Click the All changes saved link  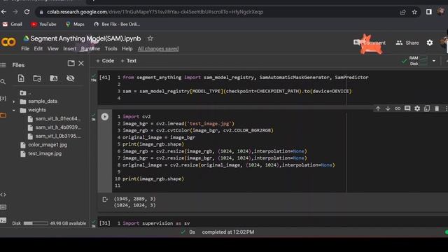coord(158,48)
